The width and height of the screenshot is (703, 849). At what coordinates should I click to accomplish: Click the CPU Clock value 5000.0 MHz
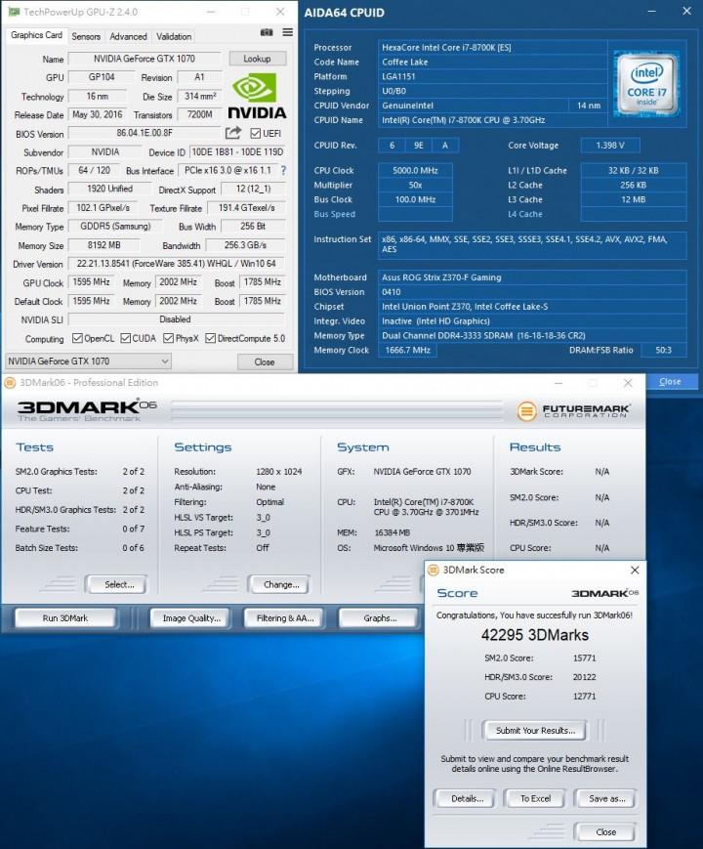[415, 171]
